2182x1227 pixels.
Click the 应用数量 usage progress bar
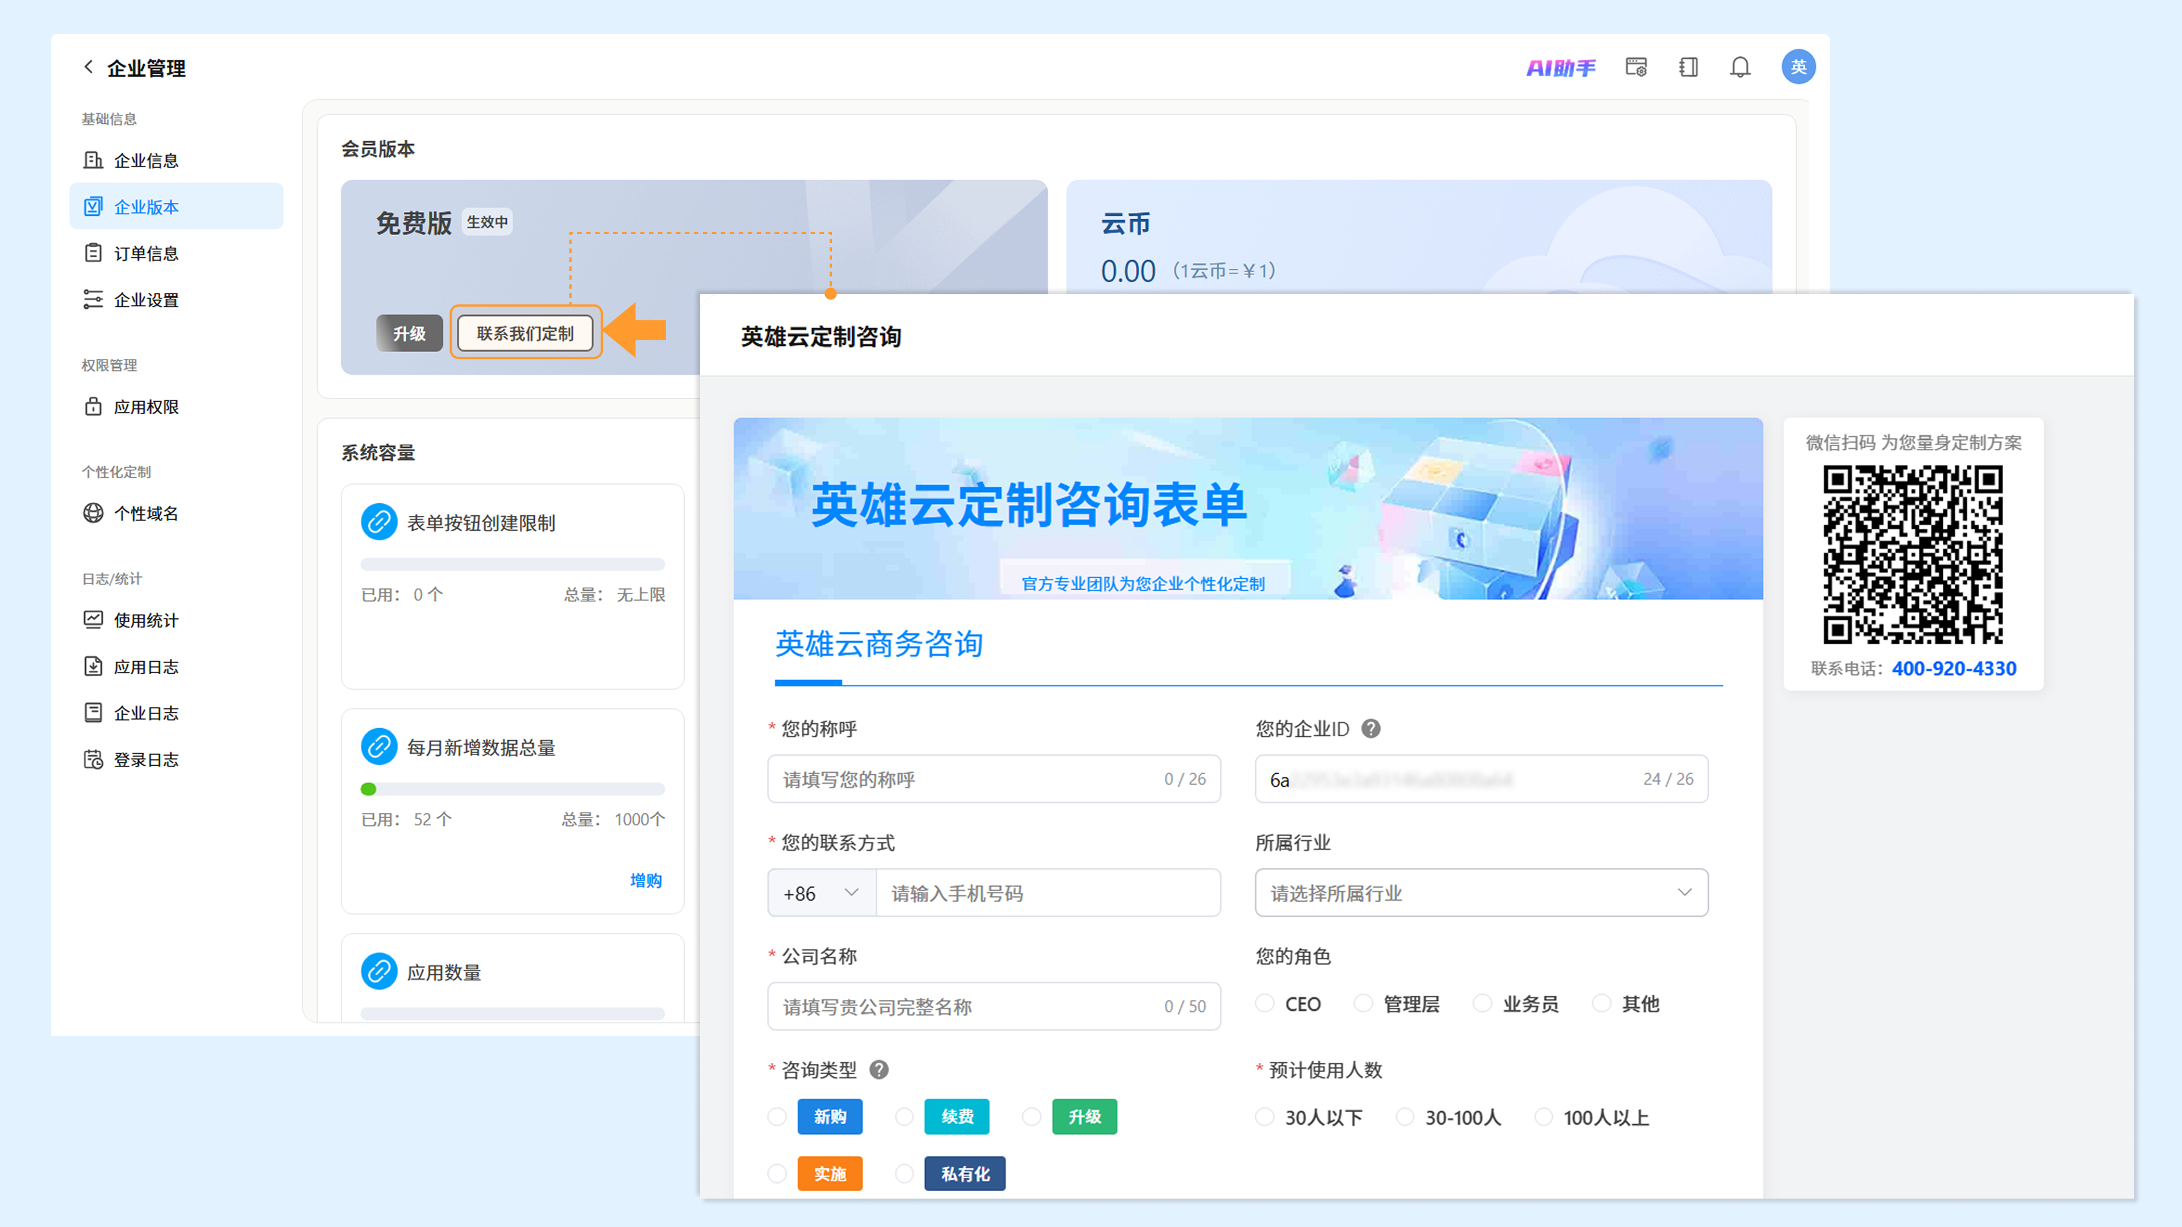pyautogui.click(x=513, y=1013)
